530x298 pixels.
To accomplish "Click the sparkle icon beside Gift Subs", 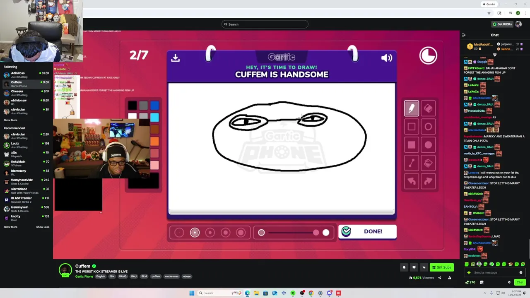I will (x=424, y=267).
